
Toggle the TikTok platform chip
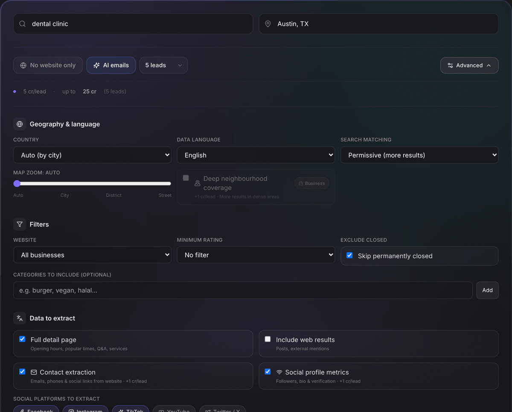(131, 409)
